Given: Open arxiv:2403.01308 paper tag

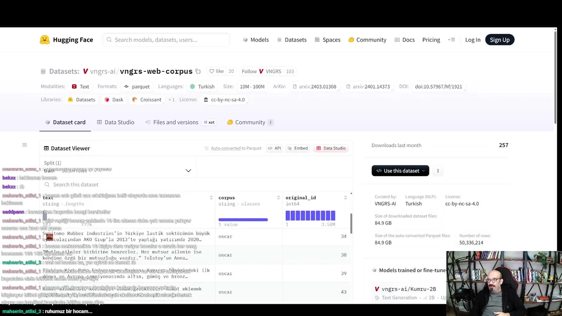Looking at the screenshot, I should (314, 86).
